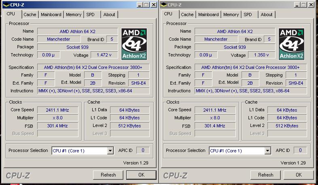The height and width of the screenshot is (185, 318).
Task: Expand Processor Selection dropdown in right window
Action: point(268,151)
